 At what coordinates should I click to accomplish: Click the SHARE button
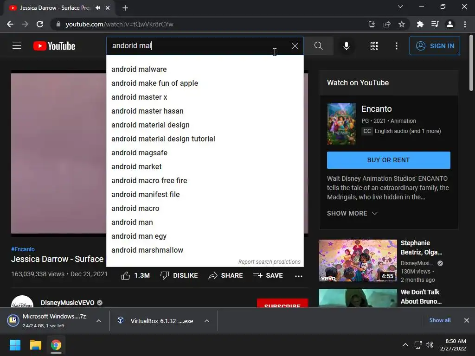226,275
